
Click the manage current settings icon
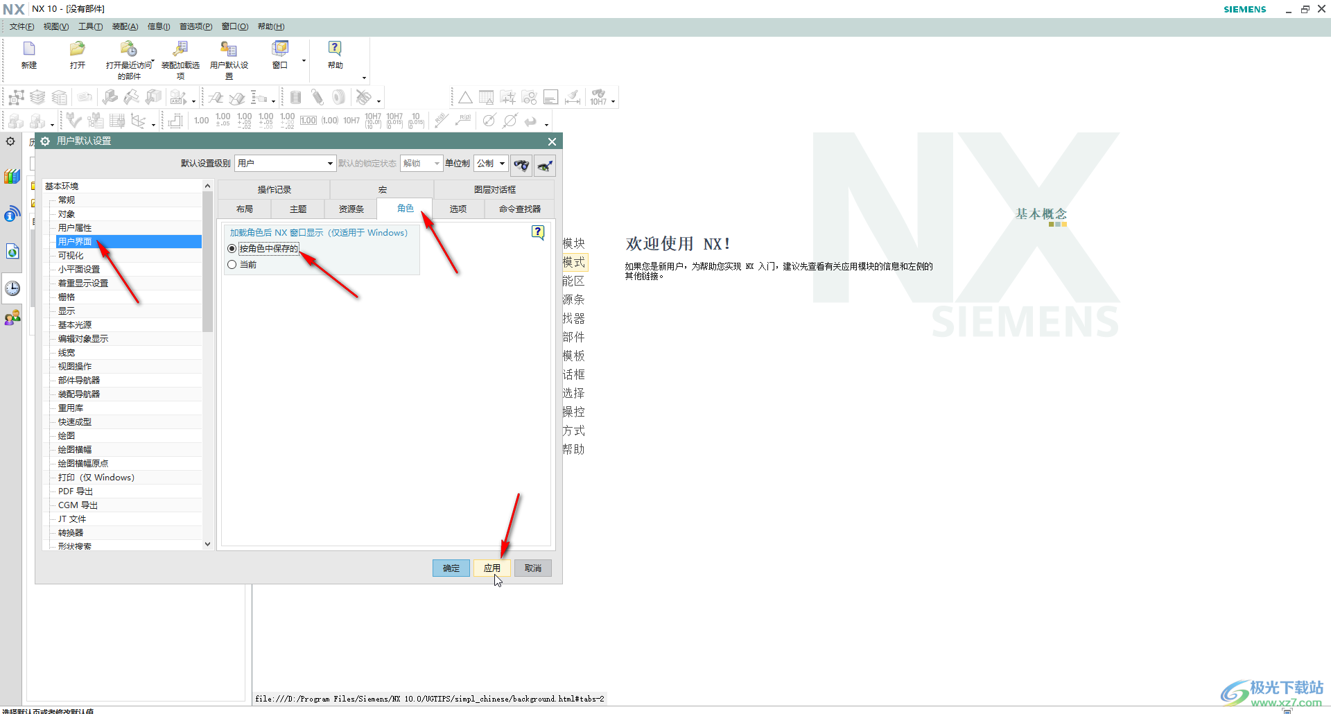coord(545,164)
